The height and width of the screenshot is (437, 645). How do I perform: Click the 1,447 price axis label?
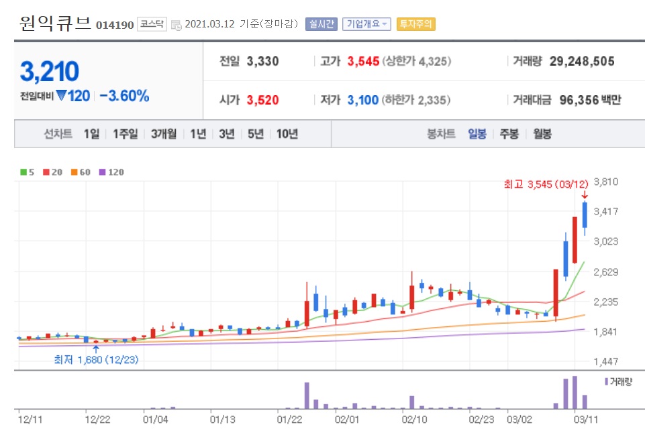[x=605, y=361]
